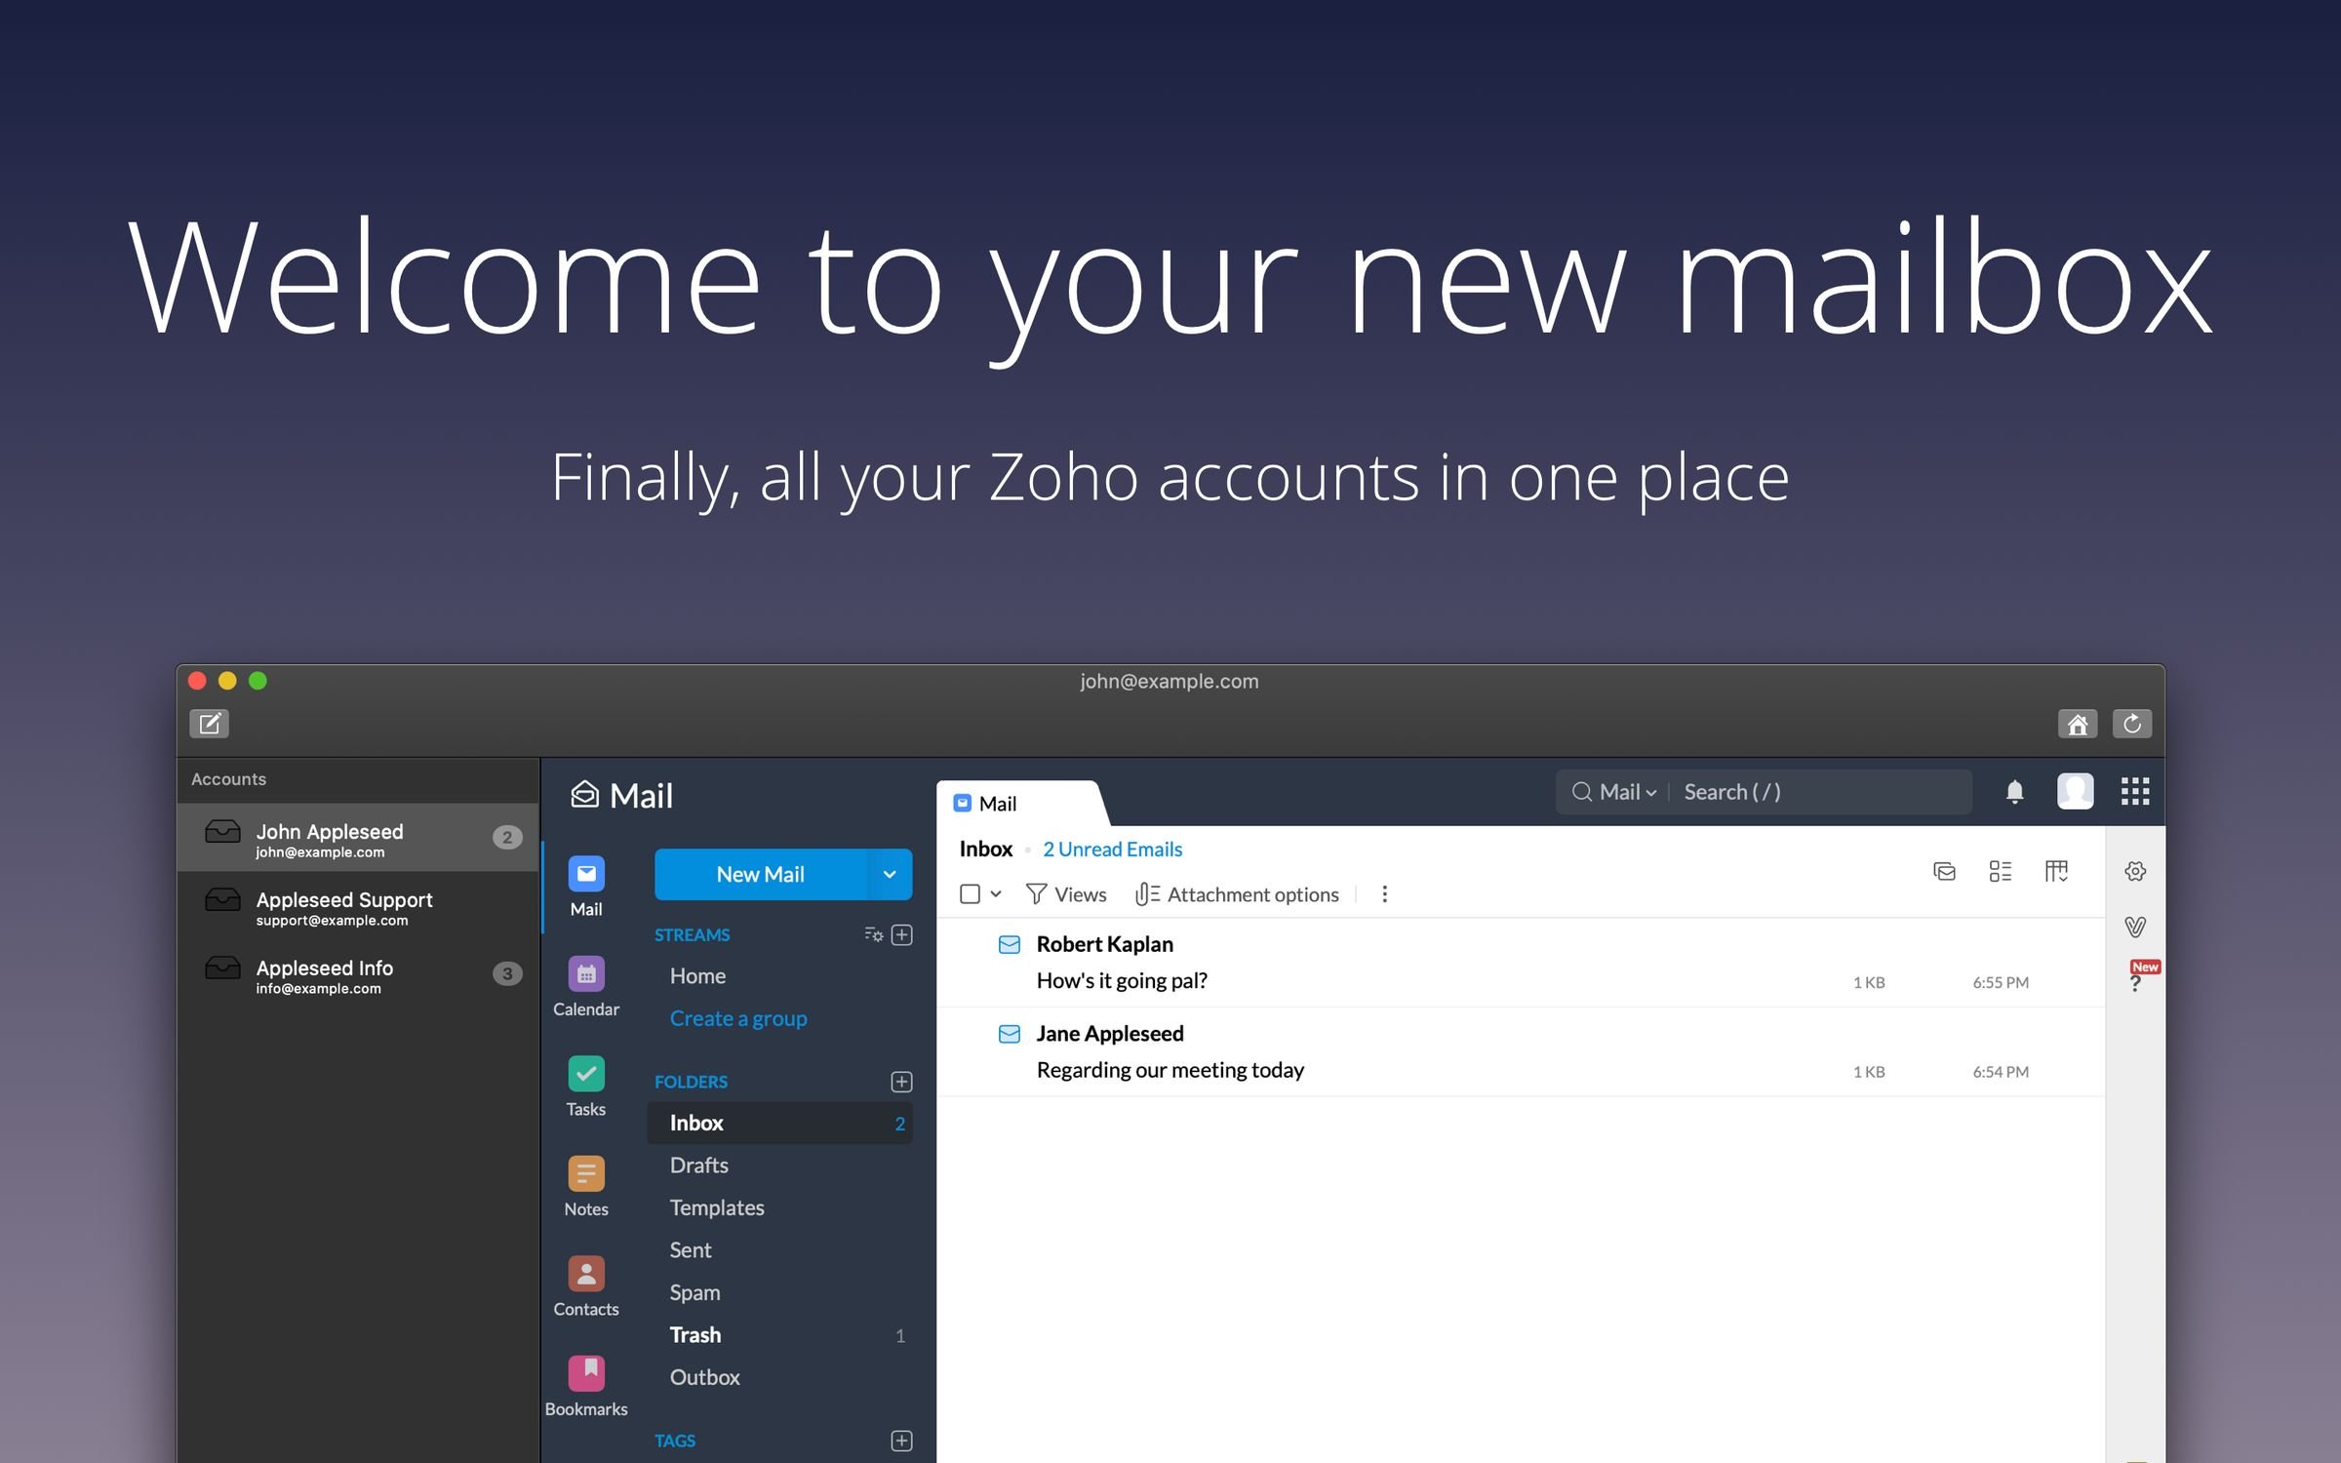Expand the Views filter dropdown
This screenshot has width=2341, height=1463.
(1067, 893)
